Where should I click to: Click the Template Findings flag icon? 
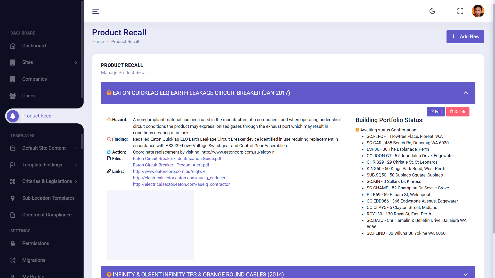(13, 165)
